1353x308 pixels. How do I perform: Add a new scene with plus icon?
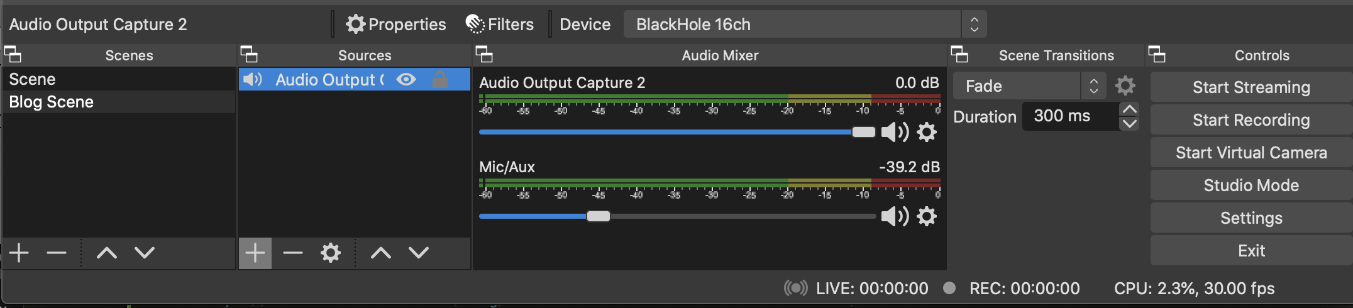click(19, 253)
